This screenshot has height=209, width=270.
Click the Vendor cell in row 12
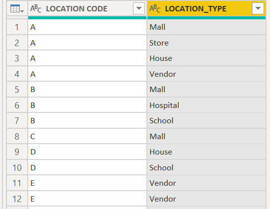(206, 199)
